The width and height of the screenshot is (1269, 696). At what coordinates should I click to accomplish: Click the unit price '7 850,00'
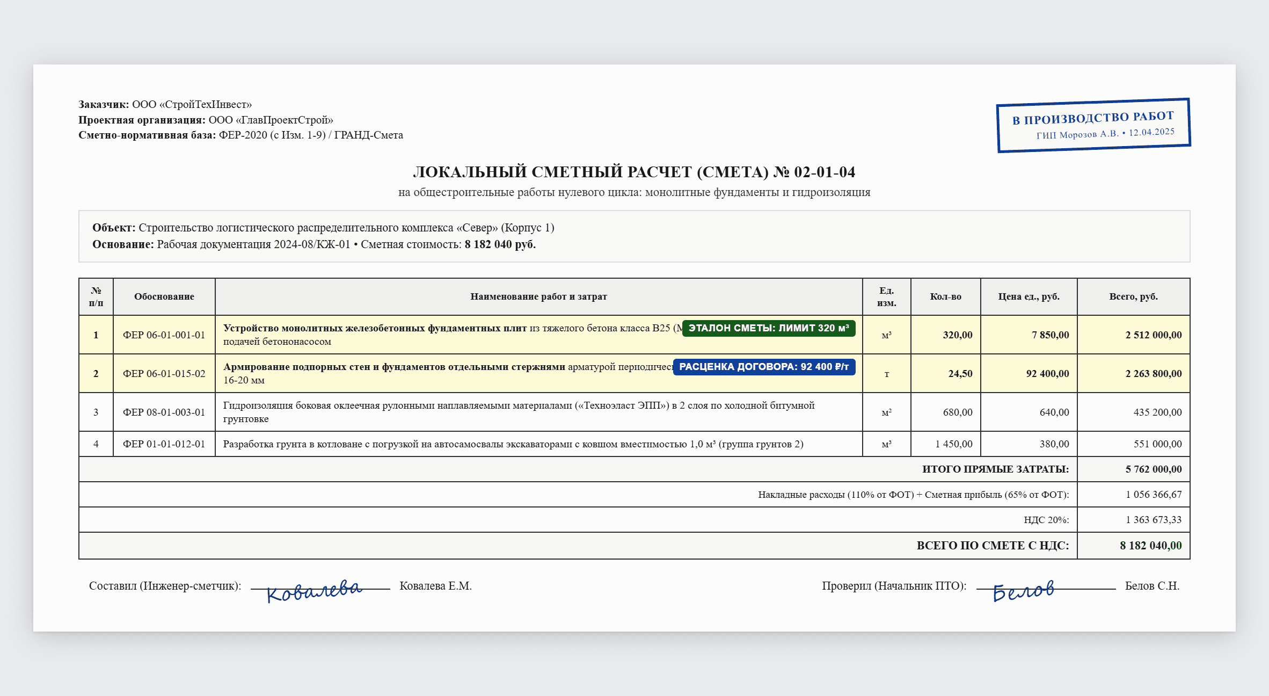pos(1051,335)
